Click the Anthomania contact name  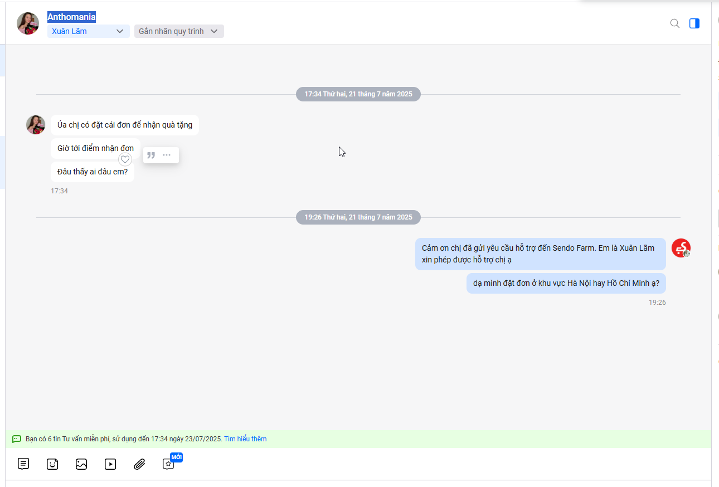click(71, 17)
